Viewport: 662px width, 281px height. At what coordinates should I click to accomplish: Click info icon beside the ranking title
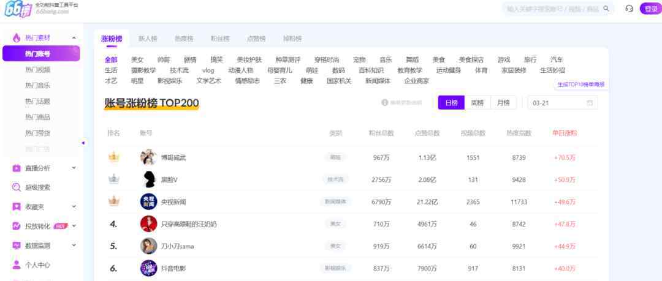pyautogui.click(x=384, y=102)
